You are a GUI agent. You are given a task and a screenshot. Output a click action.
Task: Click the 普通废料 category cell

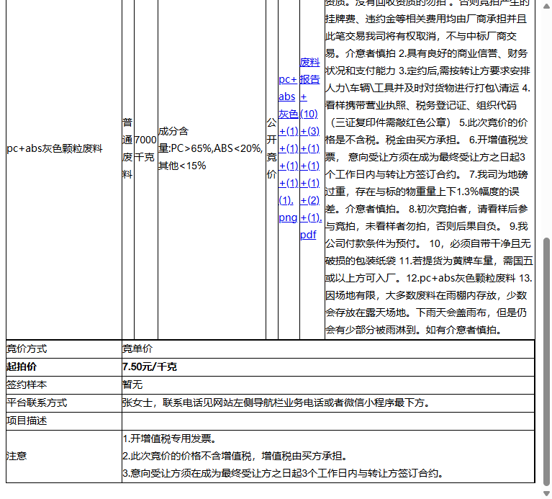(127, 148)
